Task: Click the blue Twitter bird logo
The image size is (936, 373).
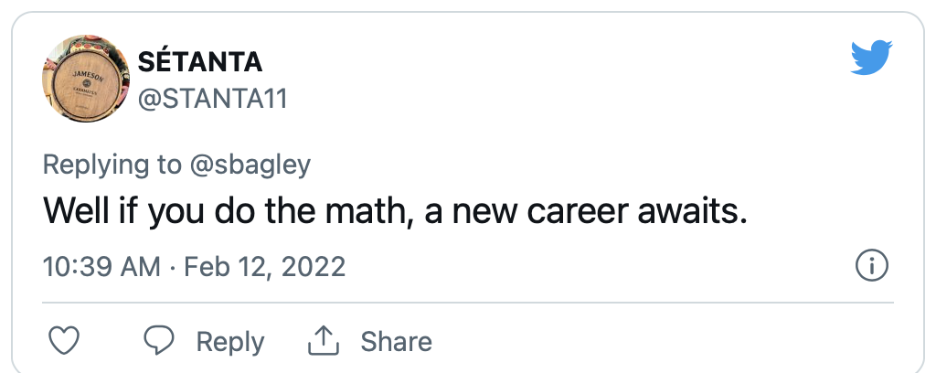Action: click(869, 59)
